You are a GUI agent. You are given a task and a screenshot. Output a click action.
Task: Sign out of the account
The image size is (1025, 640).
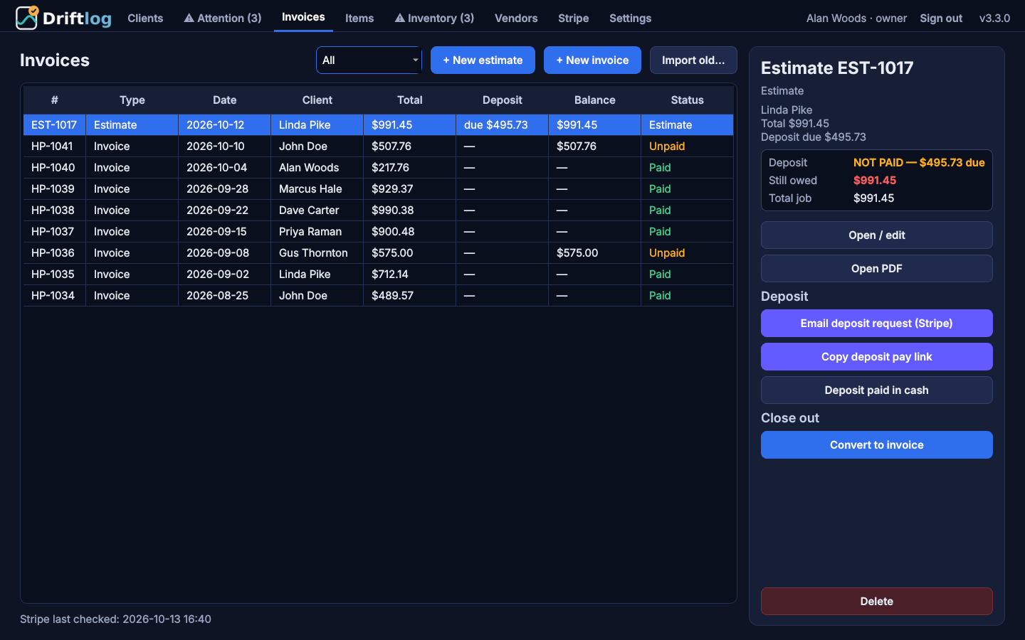[x=941, y=18]
